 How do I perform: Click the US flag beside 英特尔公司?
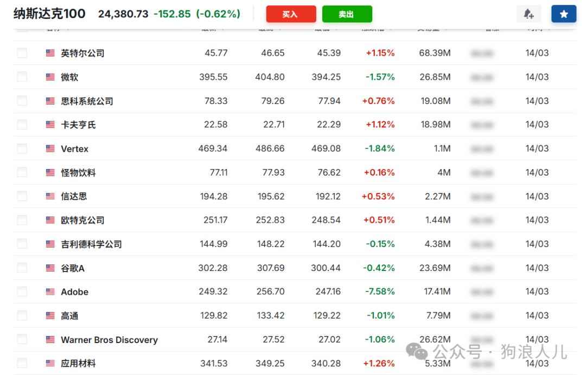[x=50, y=53]
